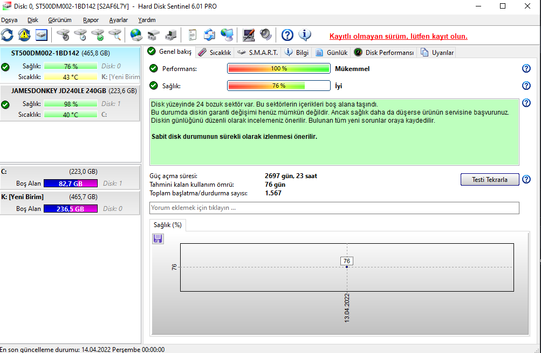Save the health graph with floppy icon
Image resolution: width=541 pixels, height=353 pixels.
(x=158, y=238)
